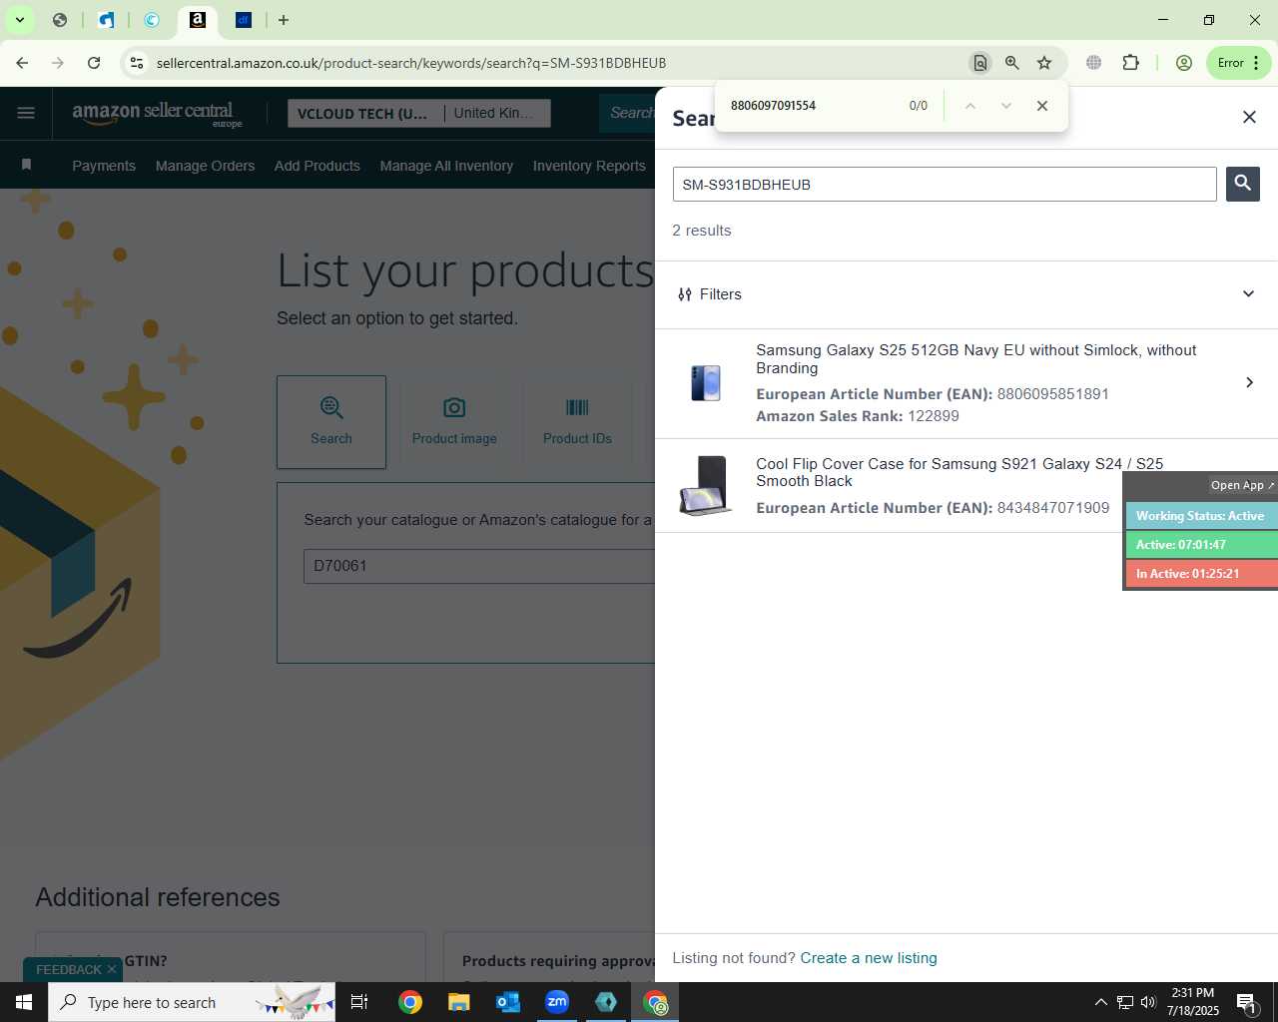Select the Search listing option tile
1278x1022 pixels.
(331, 422)
